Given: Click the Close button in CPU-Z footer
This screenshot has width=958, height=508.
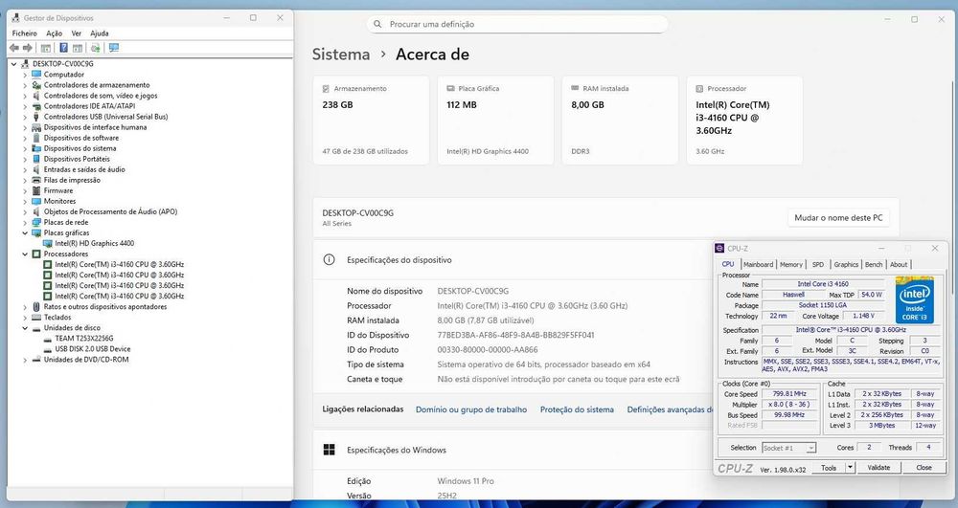Looking at the screenshot, I should (924, 468).
